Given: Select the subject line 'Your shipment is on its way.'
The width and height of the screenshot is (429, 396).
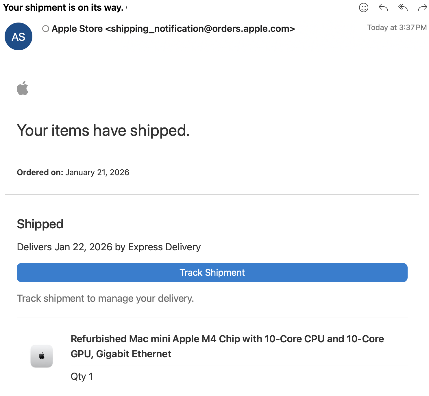Looking at the screenshot, I should [63, 8].
